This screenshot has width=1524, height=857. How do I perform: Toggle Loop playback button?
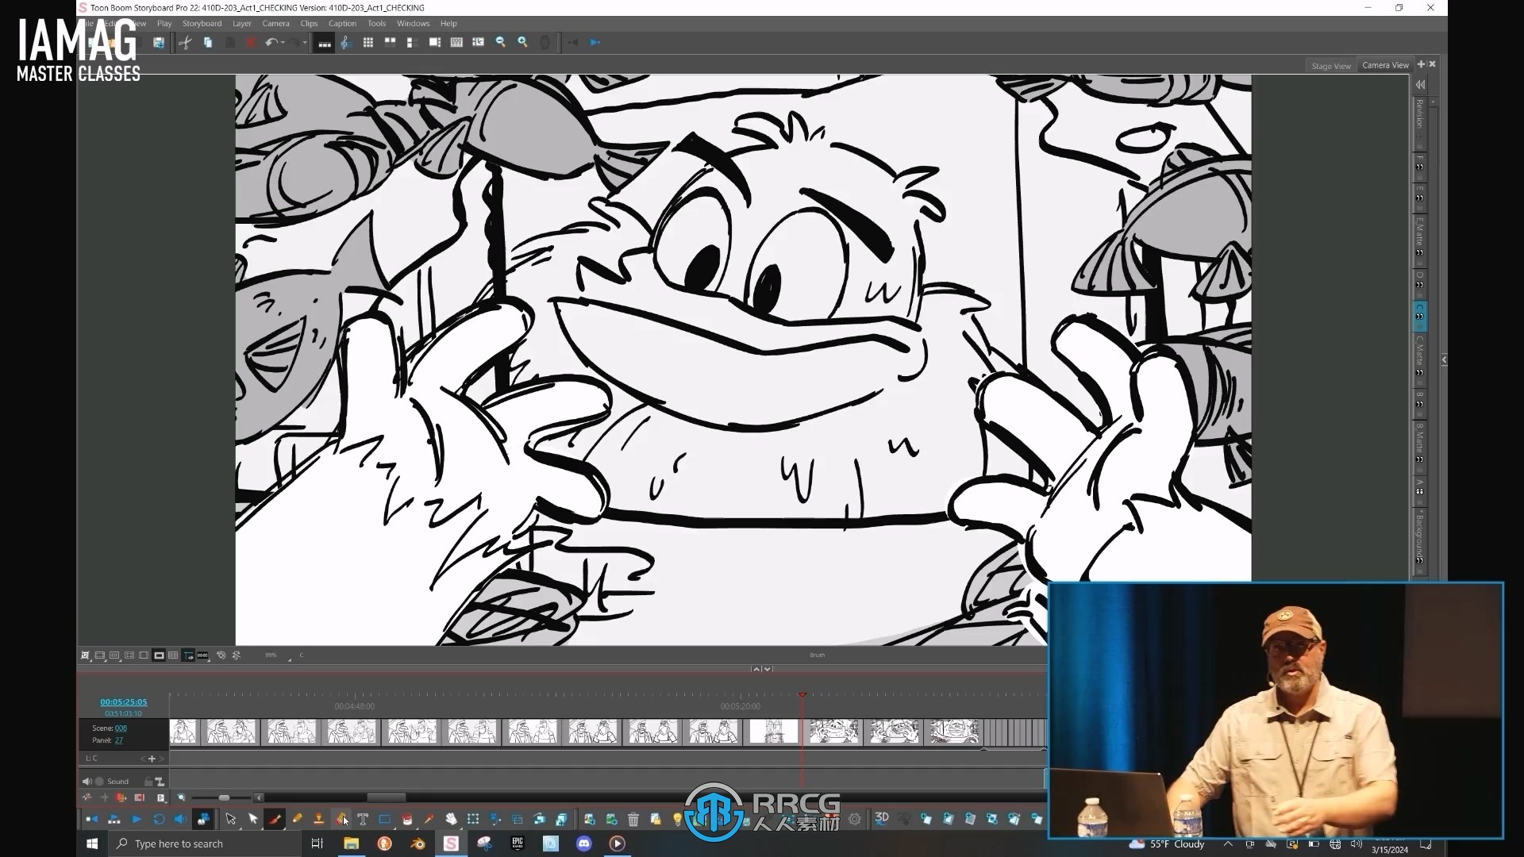point(159,819)
